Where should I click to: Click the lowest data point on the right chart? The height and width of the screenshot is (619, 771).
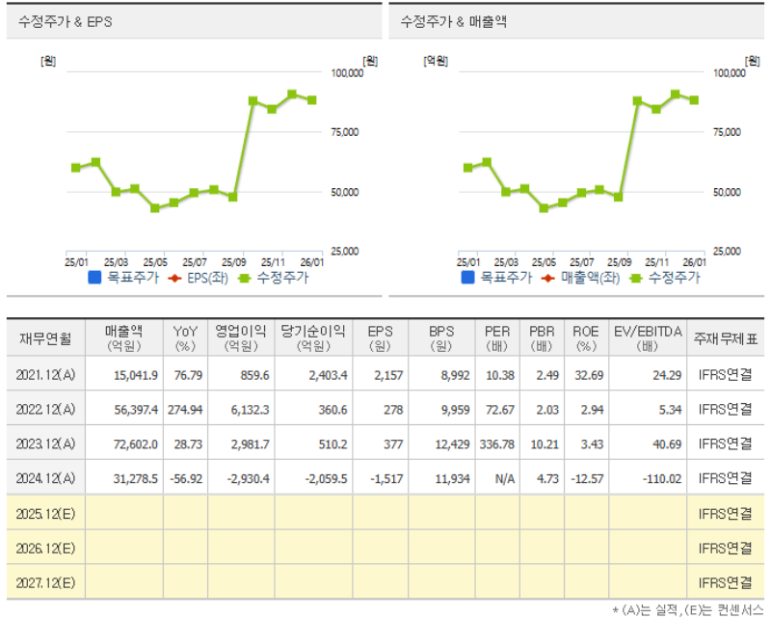click(x=542, y=206)
